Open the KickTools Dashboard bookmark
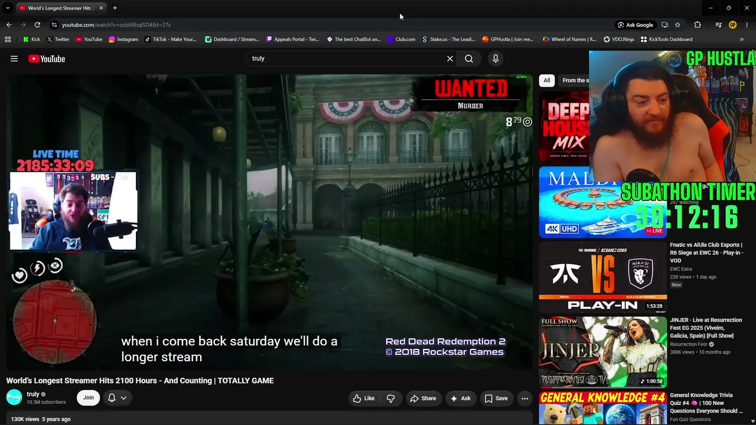The width and height of the screenshot is (756, 425). coord(666,40)
